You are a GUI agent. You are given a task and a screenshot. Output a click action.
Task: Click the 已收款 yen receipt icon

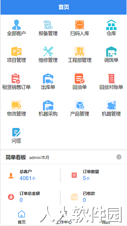(x=74, y=197)
